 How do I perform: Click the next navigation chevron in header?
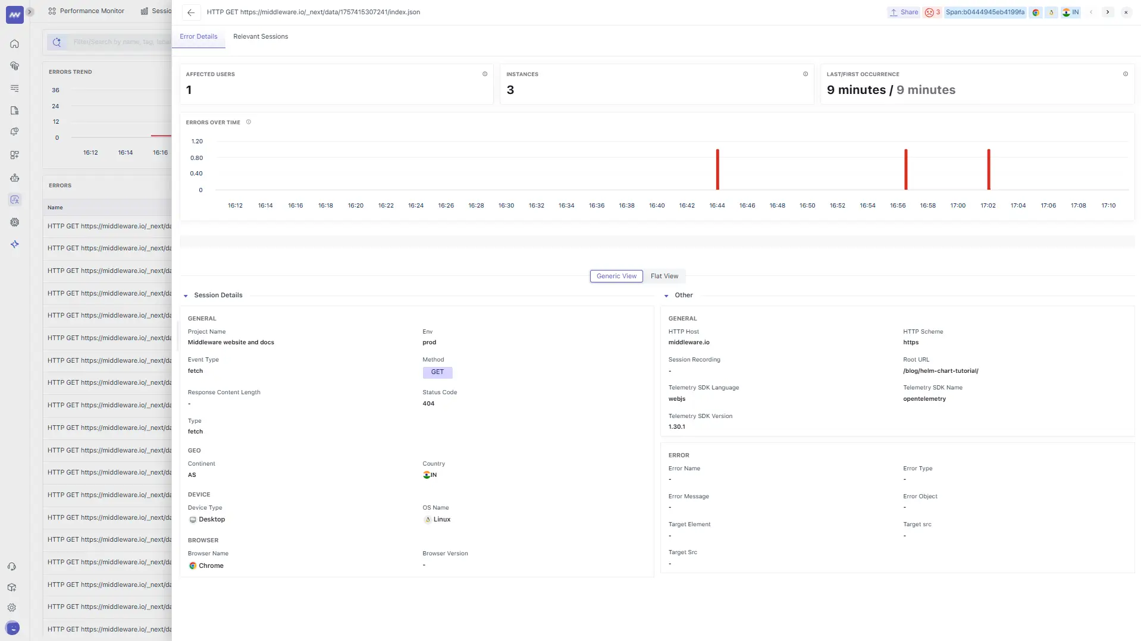(x=1108, y=12)
